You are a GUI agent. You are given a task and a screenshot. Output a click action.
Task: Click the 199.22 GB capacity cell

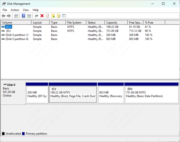pyautogui.click(x=112, y=27)
